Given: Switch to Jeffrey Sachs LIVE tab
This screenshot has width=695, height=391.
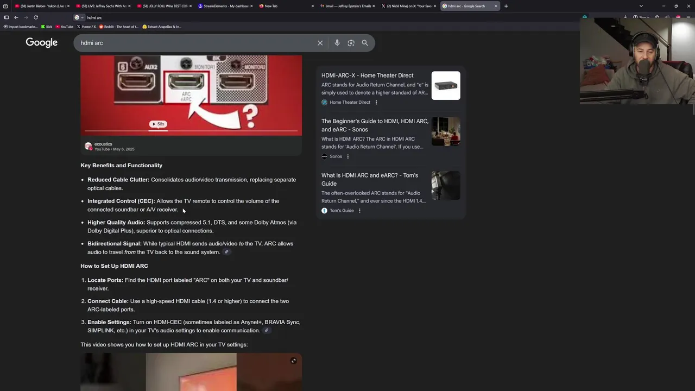Looking at the screenshot, I should 103,6.
